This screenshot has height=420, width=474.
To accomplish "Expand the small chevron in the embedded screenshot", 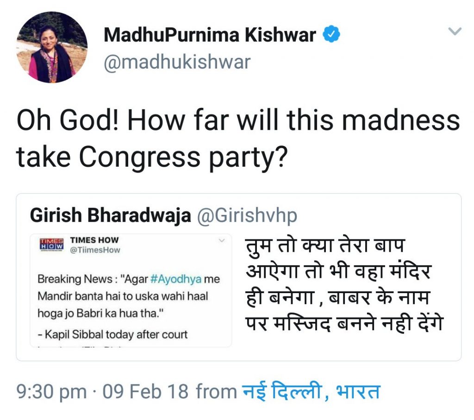I will (222, 241).
